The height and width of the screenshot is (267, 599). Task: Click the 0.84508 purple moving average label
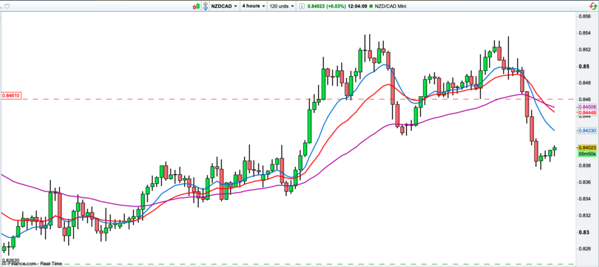586,107
